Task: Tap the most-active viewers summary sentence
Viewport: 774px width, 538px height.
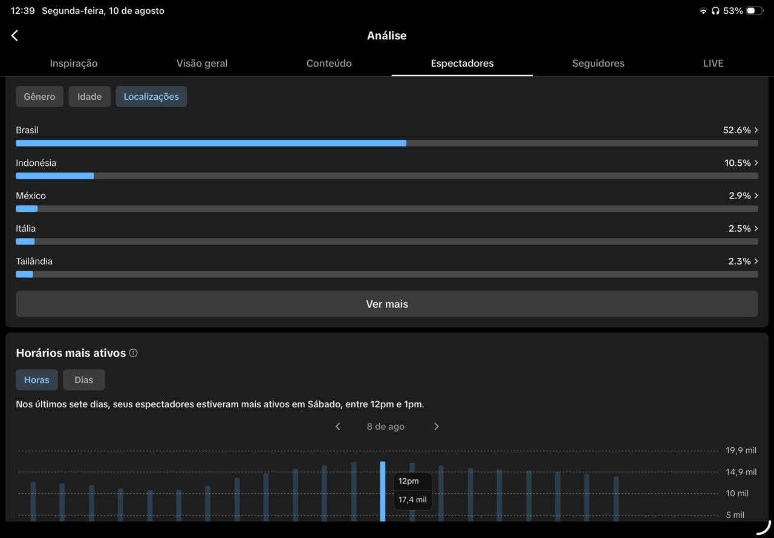Action: 220,404
